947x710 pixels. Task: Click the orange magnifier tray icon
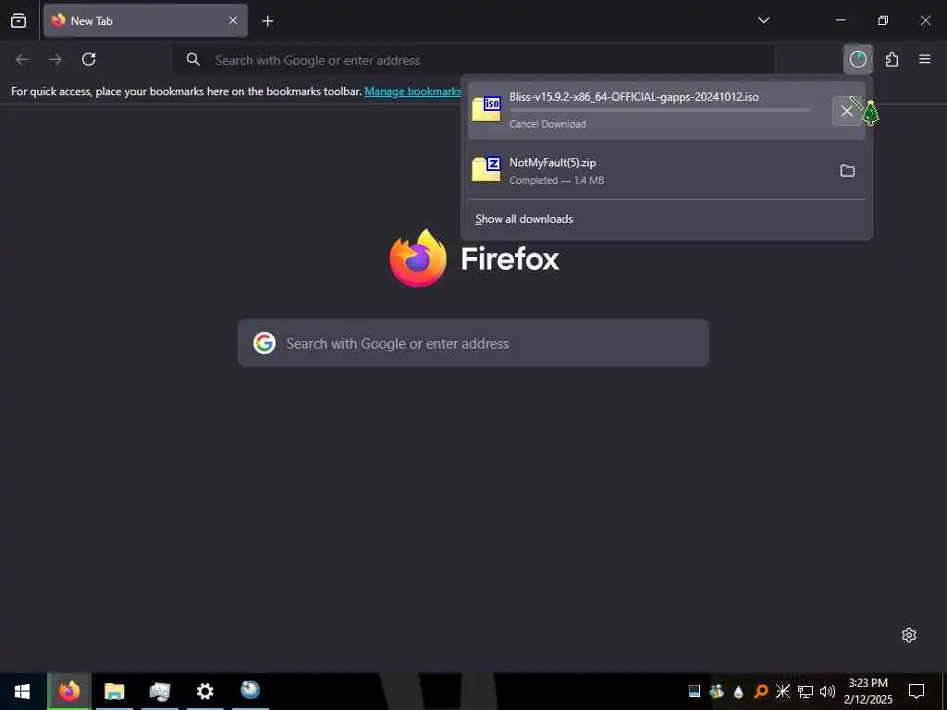tap(761, 692)
